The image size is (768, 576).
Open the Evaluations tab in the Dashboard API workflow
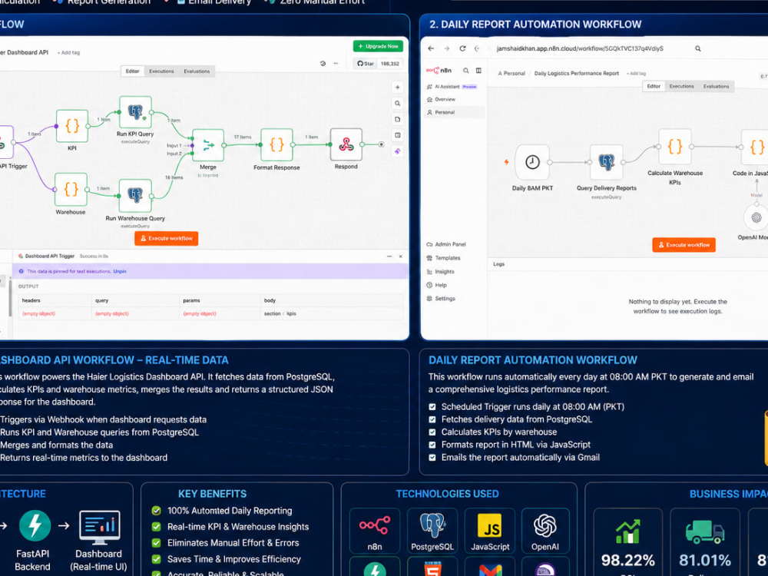tap(197, 71)
